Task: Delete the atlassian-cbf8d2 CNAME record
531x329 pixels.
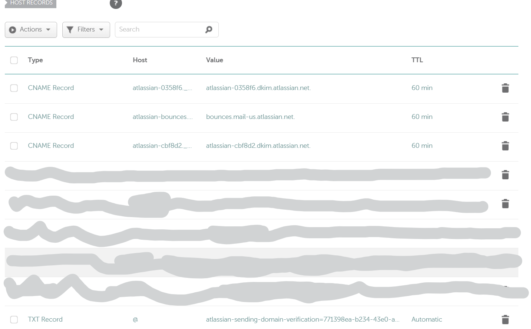Action: pos(505,146)
